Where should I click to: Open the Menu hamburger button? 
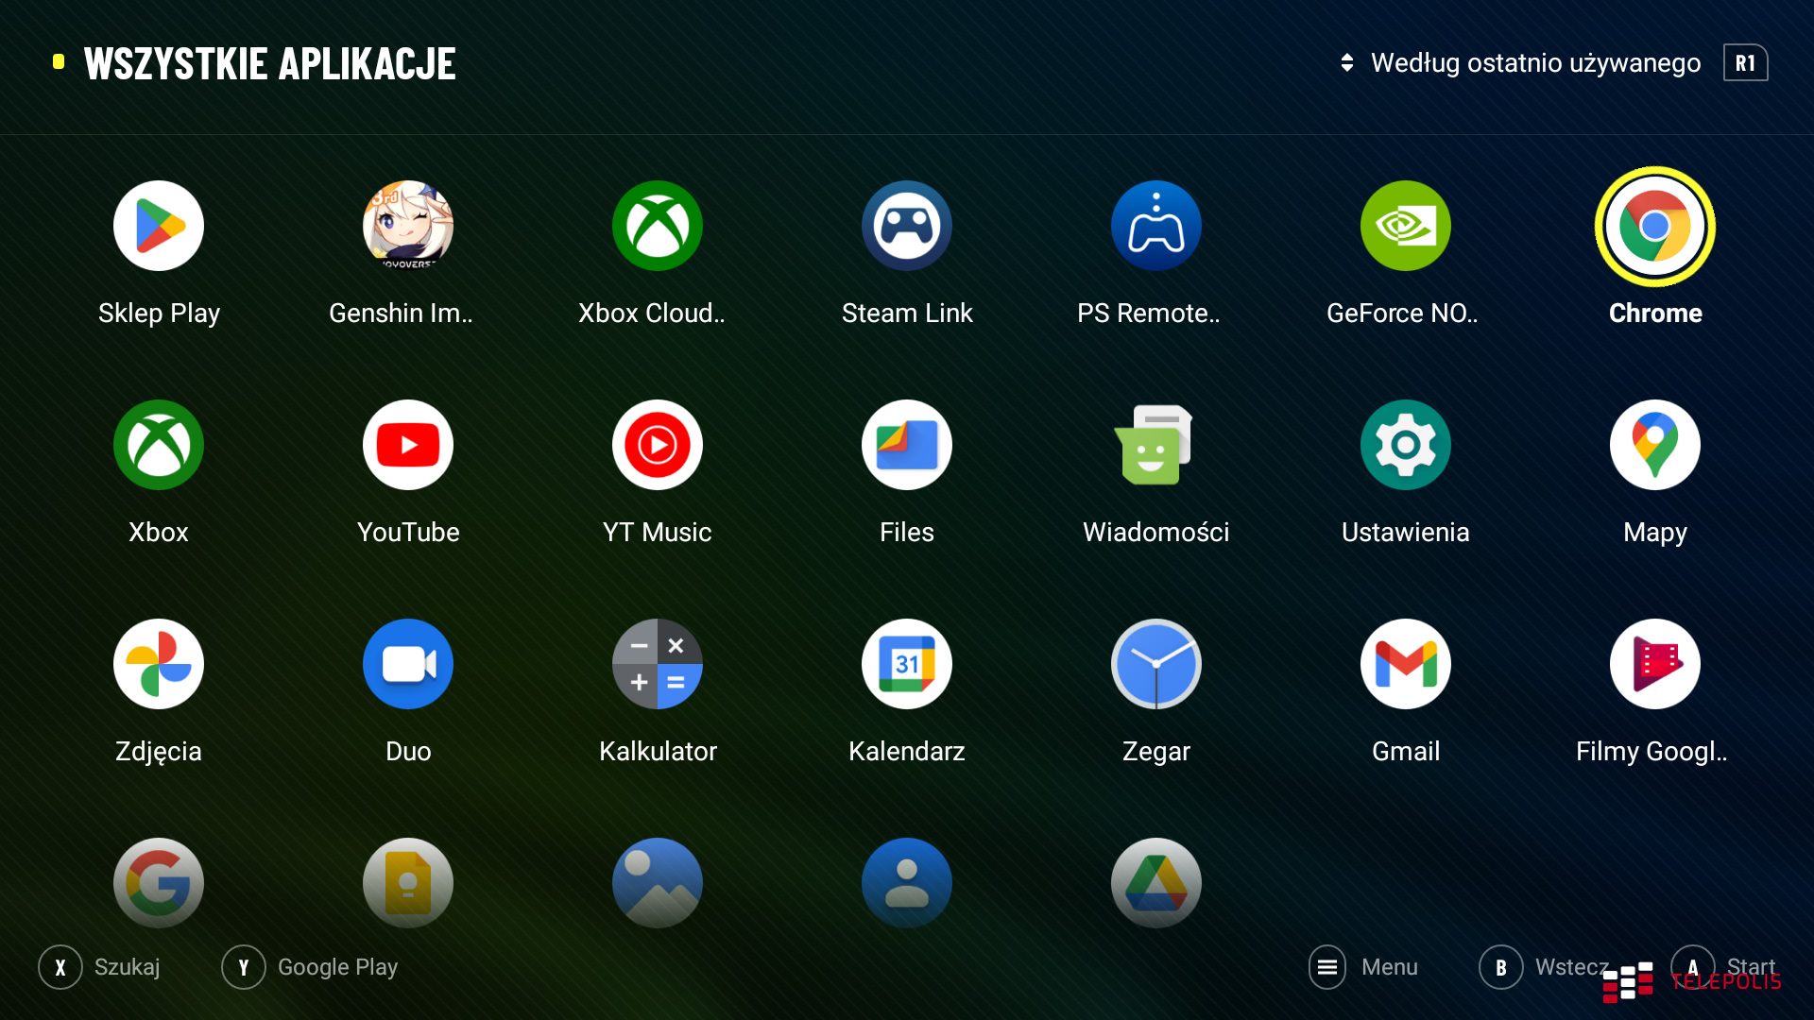point(1327,967)
